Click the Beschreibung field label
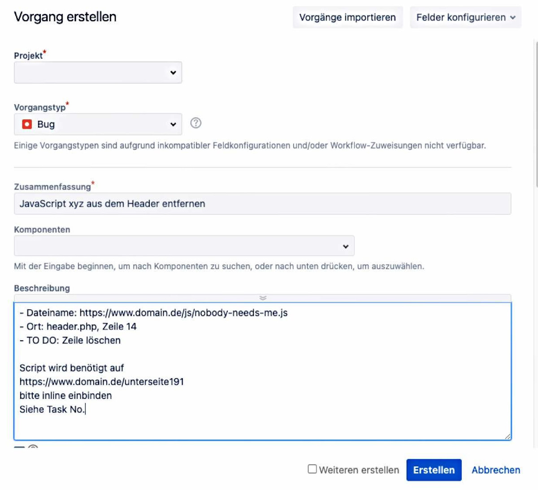The image size is (538, 490). point(42,288)
